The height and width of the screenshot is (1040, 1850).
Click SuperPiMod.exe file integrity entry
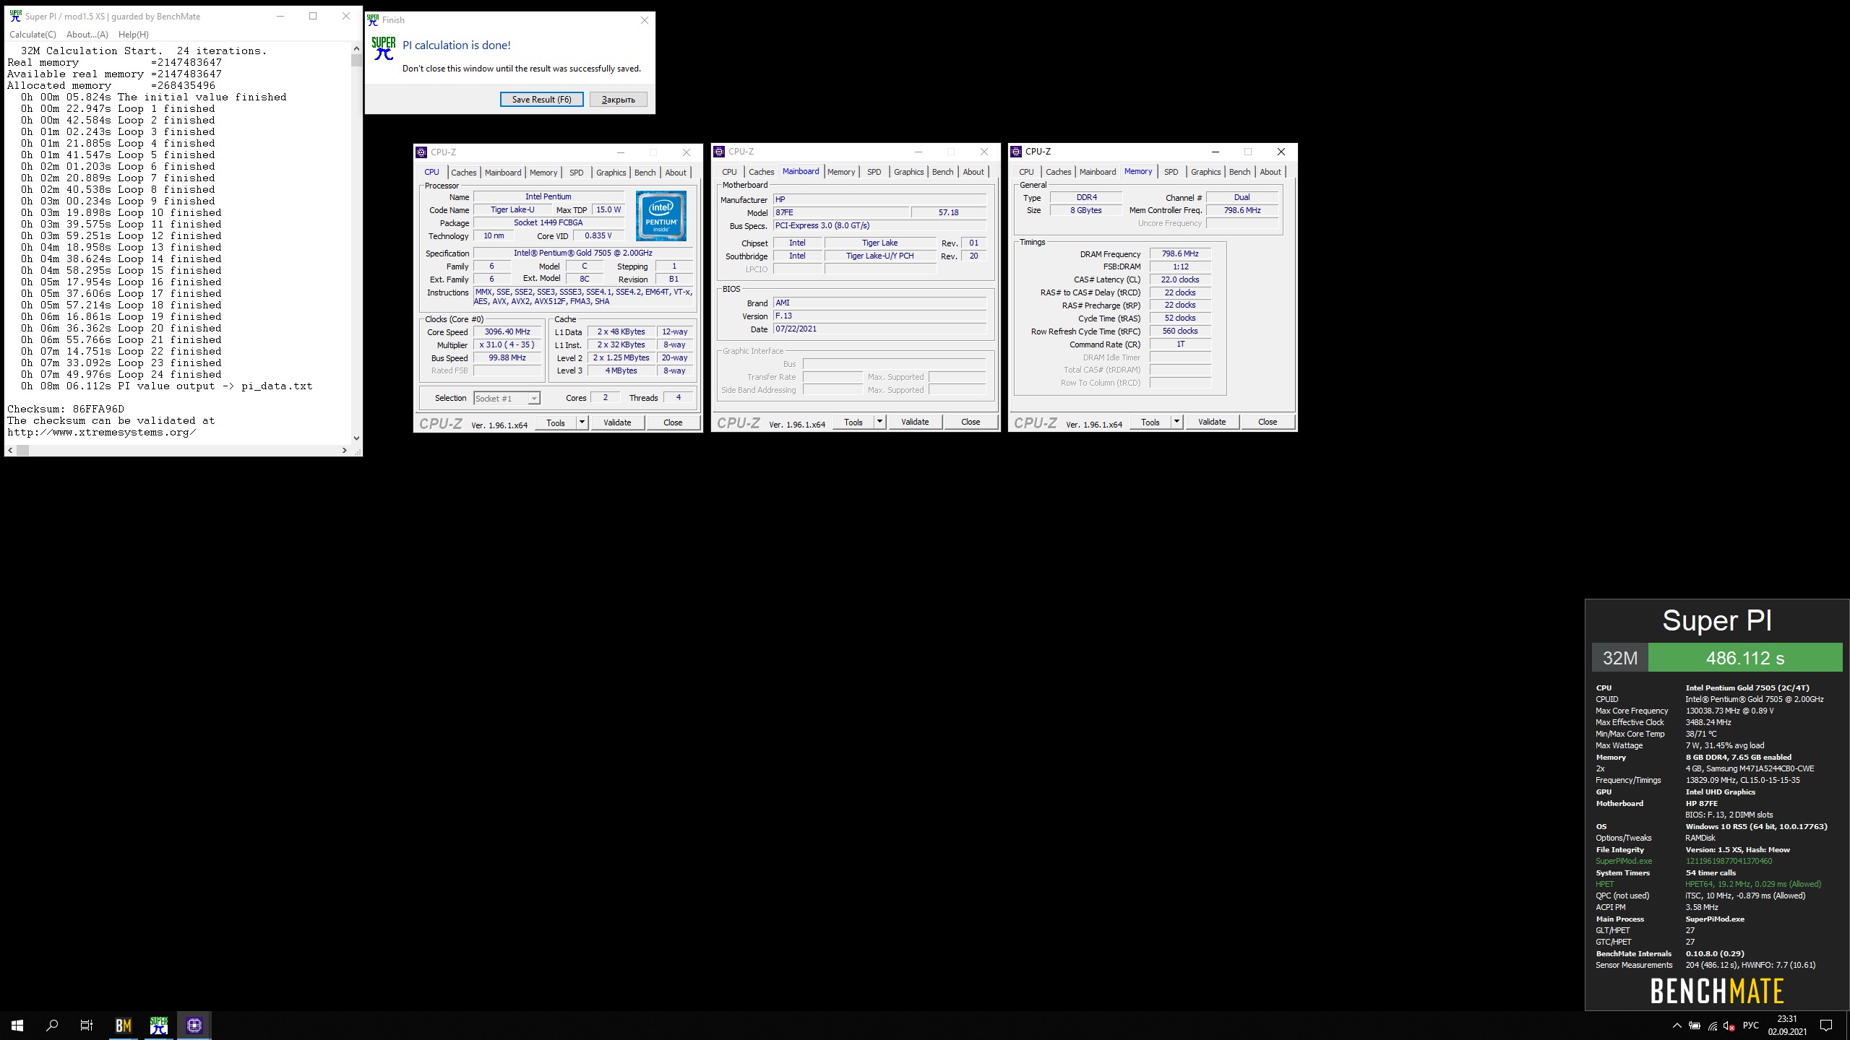[1624, 861]
